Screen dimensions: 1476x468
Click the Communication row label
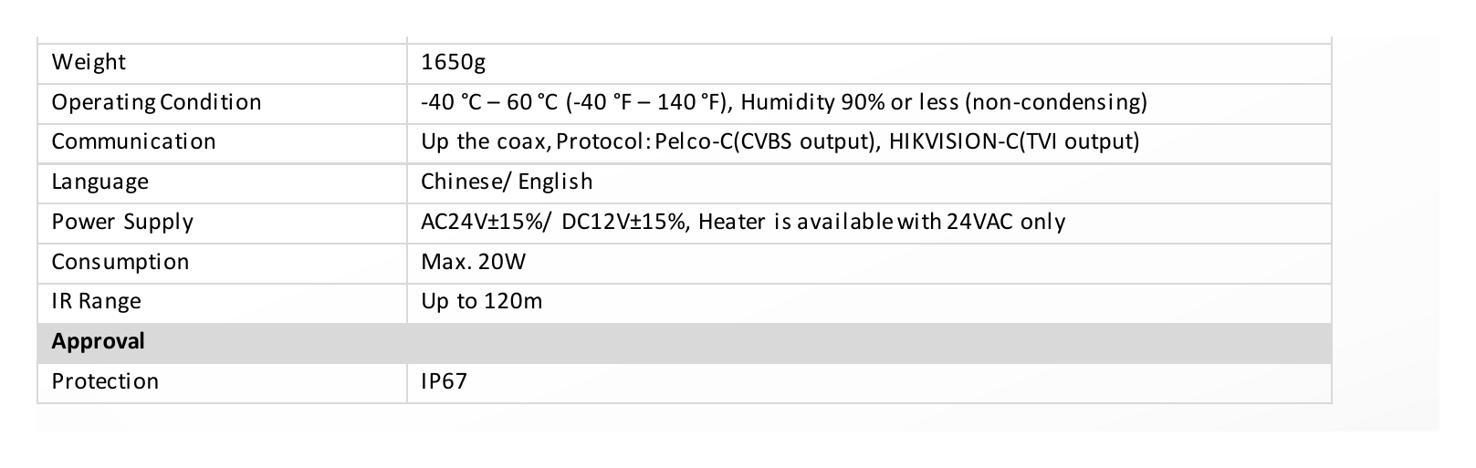coord(133,141)
